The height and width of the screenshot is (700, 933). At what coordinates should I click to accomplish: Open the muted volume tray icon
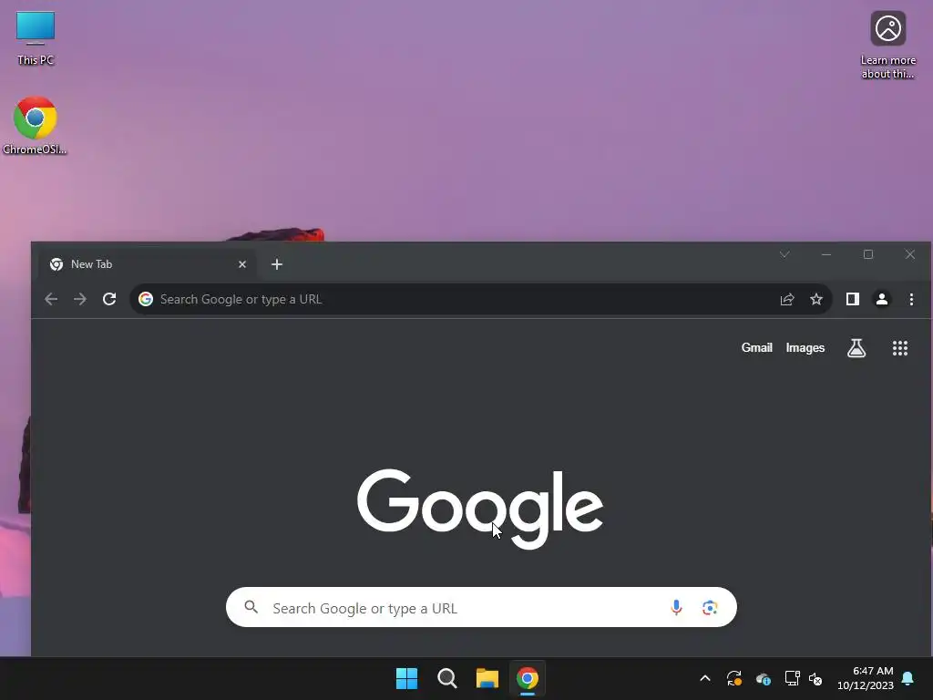click(815, 678)
